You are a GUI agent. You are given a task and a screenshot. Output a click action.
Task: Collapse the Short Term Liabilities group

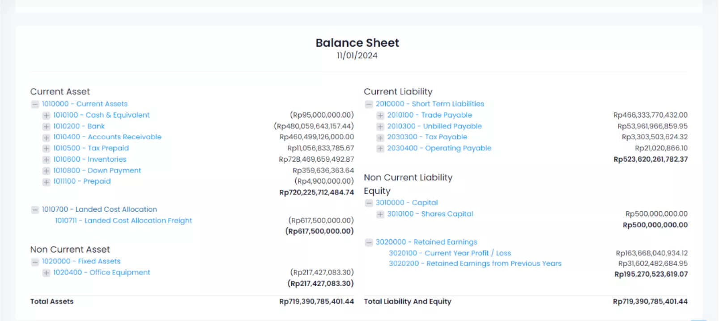coord(369,104)
